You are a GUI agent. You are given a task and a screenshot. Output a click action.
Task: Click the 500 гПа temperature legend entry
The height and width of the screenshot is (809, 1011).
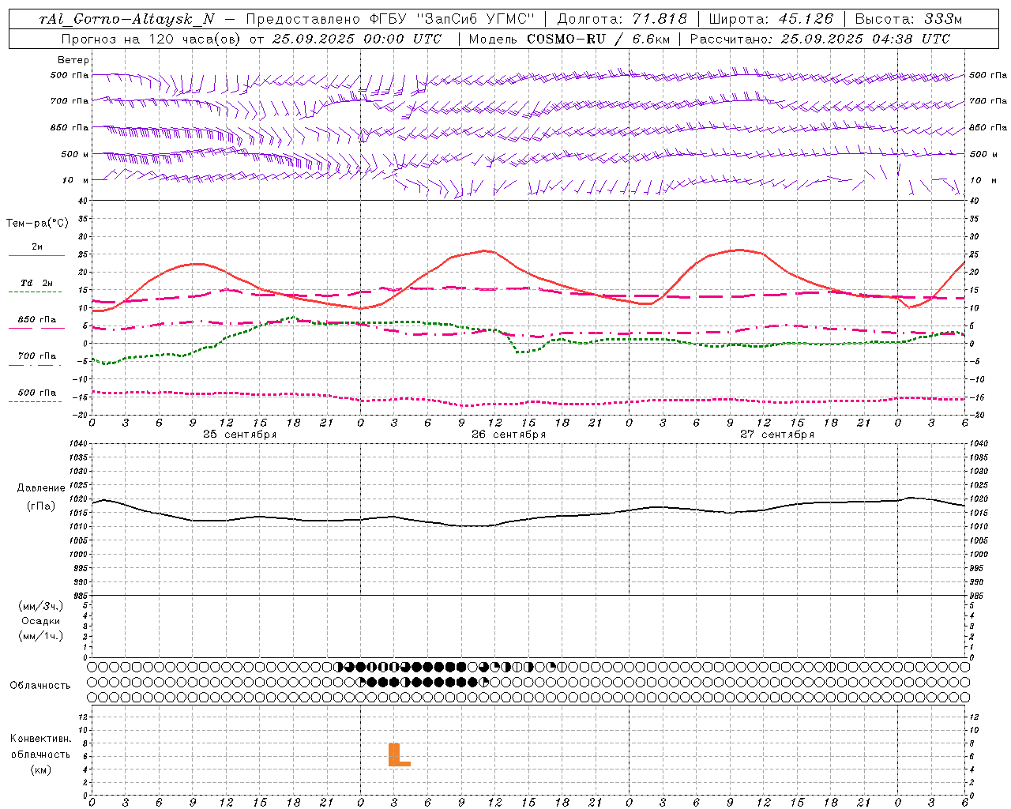click(x=37, y=393)
